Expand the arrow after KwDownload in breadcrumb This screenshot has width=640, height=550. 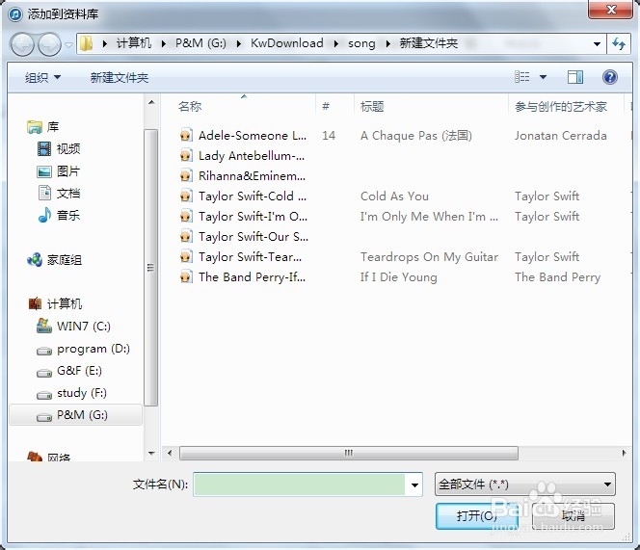pos(335,43)
